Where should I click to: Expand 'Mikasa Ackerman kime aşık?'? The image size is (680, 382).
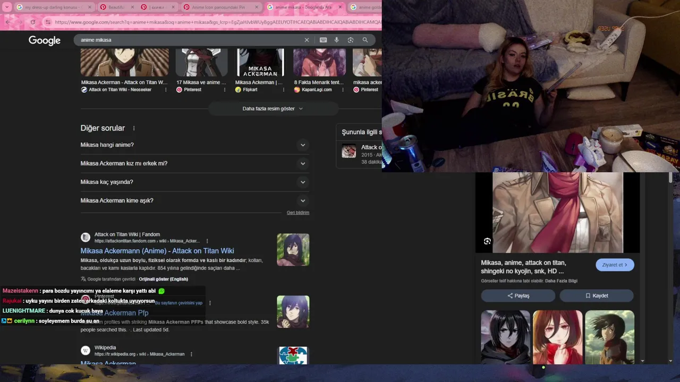coord(194,201)
